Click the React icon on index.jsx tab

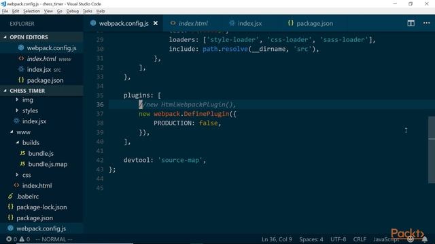point(232,23)
